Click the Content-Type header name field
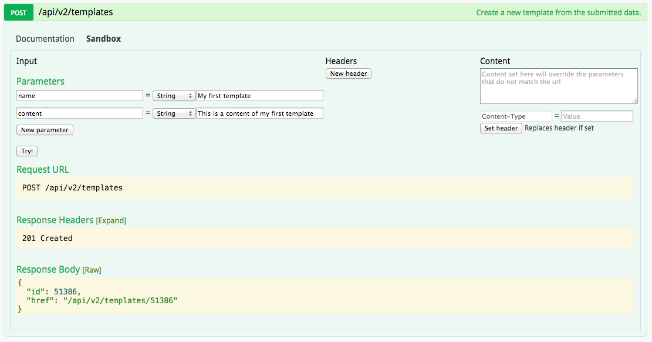The image size is (652, 342). (x=516, y=116)
